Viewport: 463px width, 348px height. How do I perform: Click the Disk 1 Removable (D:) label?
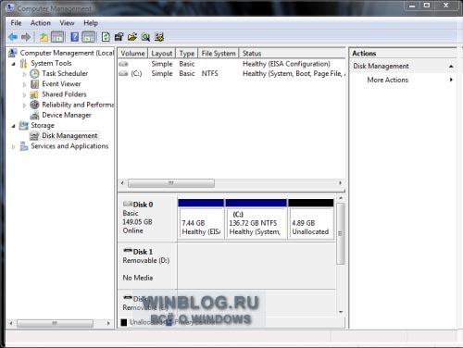pyautogui.click(x=147, y=265)
